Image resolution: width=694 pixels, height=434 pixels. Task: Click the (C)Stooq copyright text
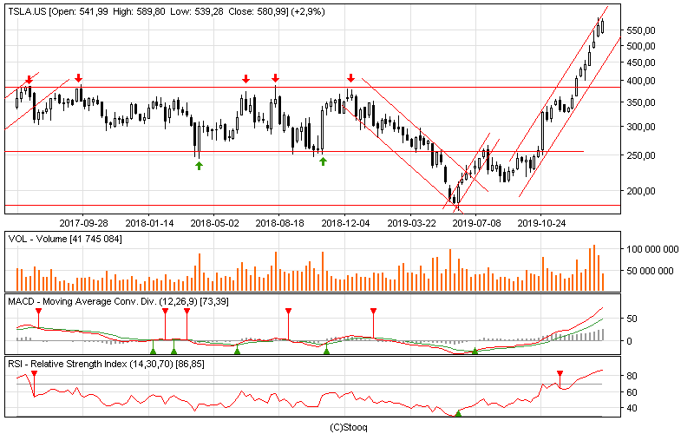pos(349,427)
